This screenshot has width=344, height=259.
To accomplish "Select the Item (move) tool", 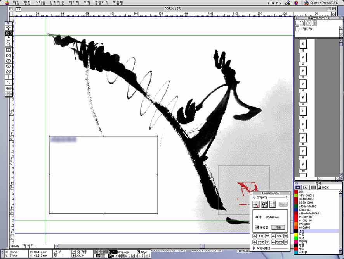I will click(9, 28).
